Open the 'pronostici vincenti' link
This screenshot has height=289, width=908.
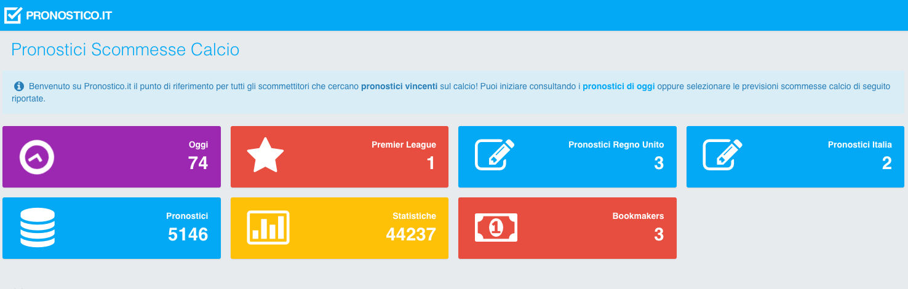[399, 87]
